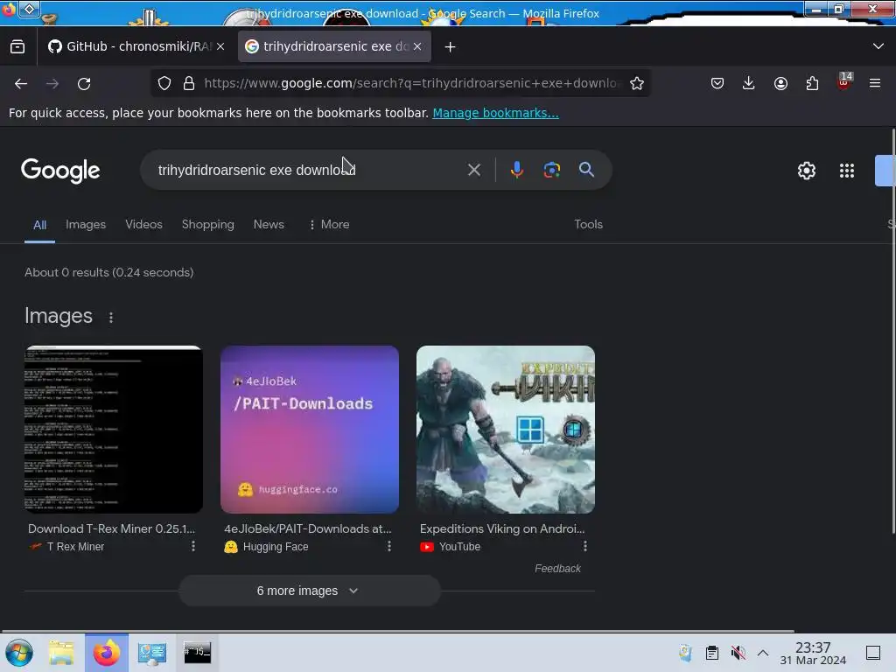This screenshot has height=672, width=896.
Task: Clear the search query with the X
Action: 473,170
